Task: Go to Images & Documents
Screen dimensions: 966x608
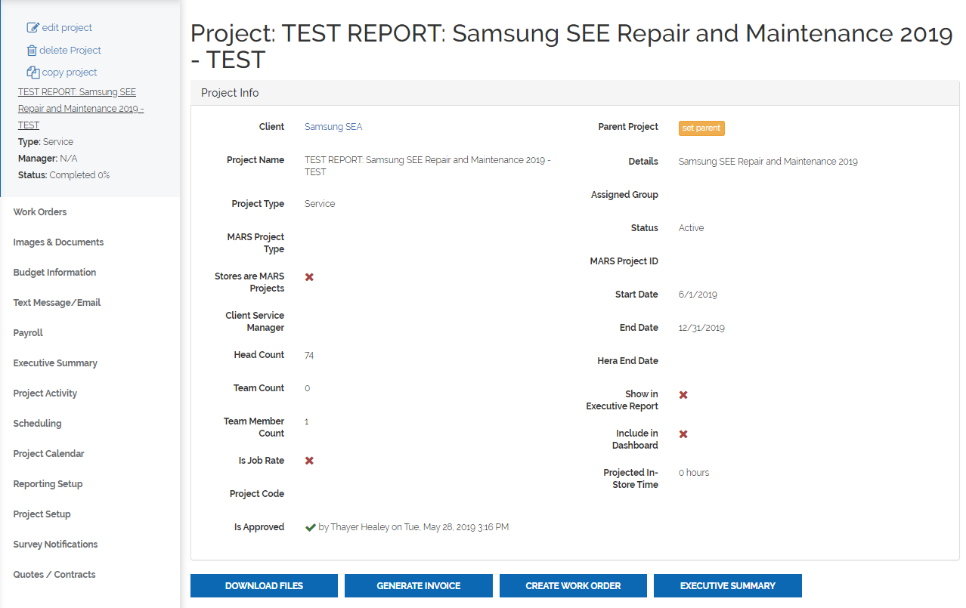Action: [x=58, y=242]
